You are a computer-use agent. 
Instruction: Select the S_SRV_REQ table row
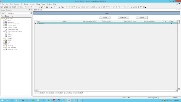click(106, 23)
